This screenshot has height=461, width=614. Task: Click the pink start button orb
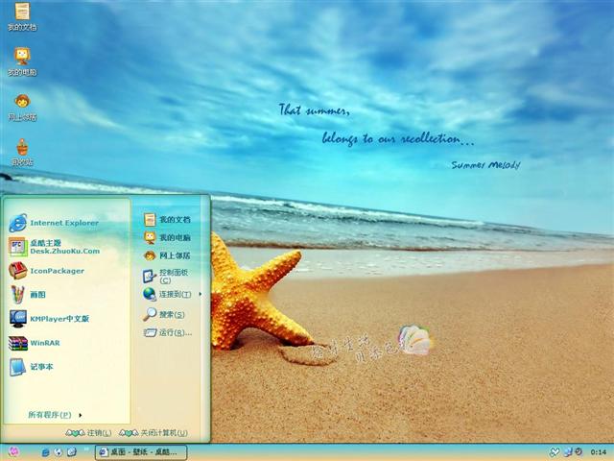click(13, 452)
